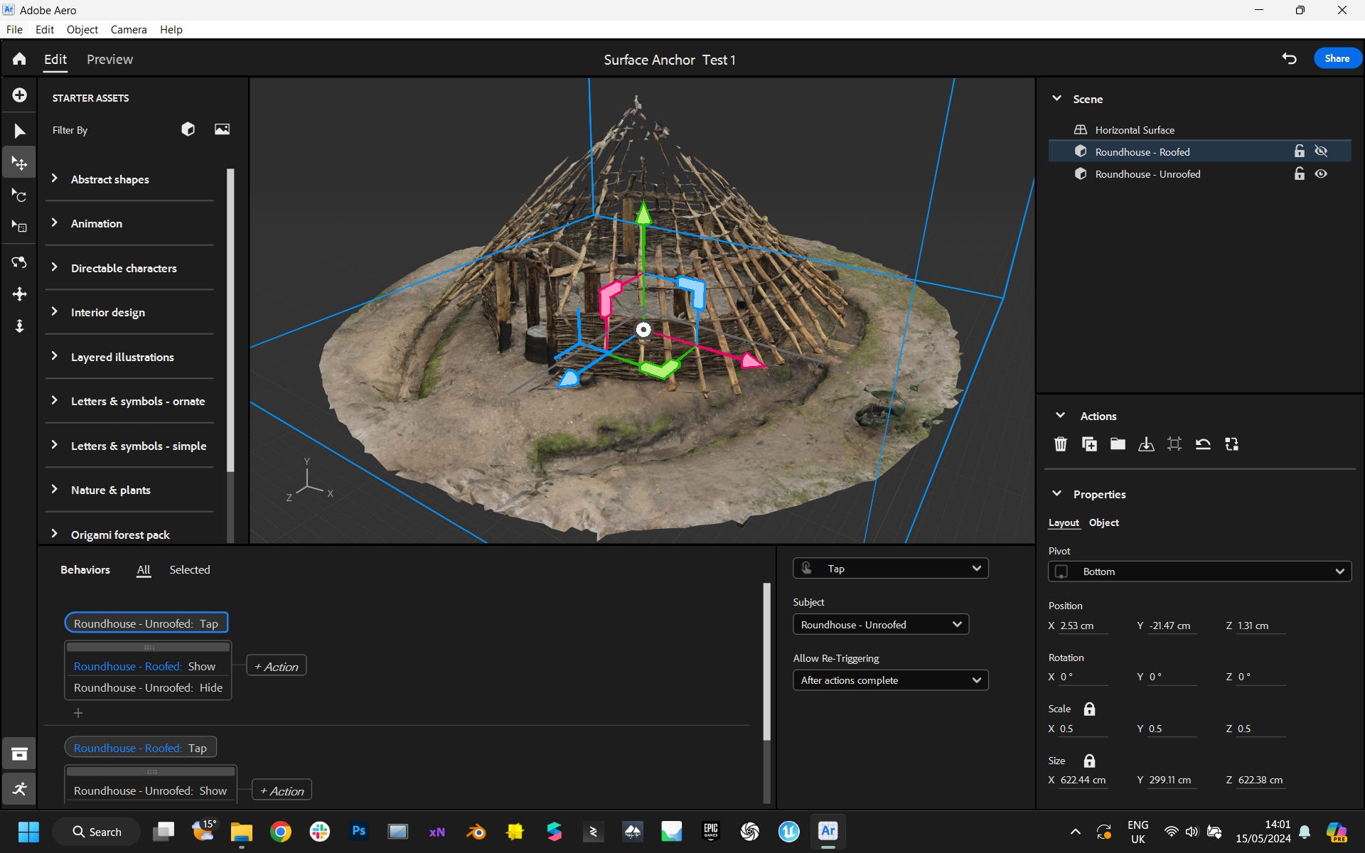Hide the Roundhouse - Unroofed layer

(x=1321, y=174)
